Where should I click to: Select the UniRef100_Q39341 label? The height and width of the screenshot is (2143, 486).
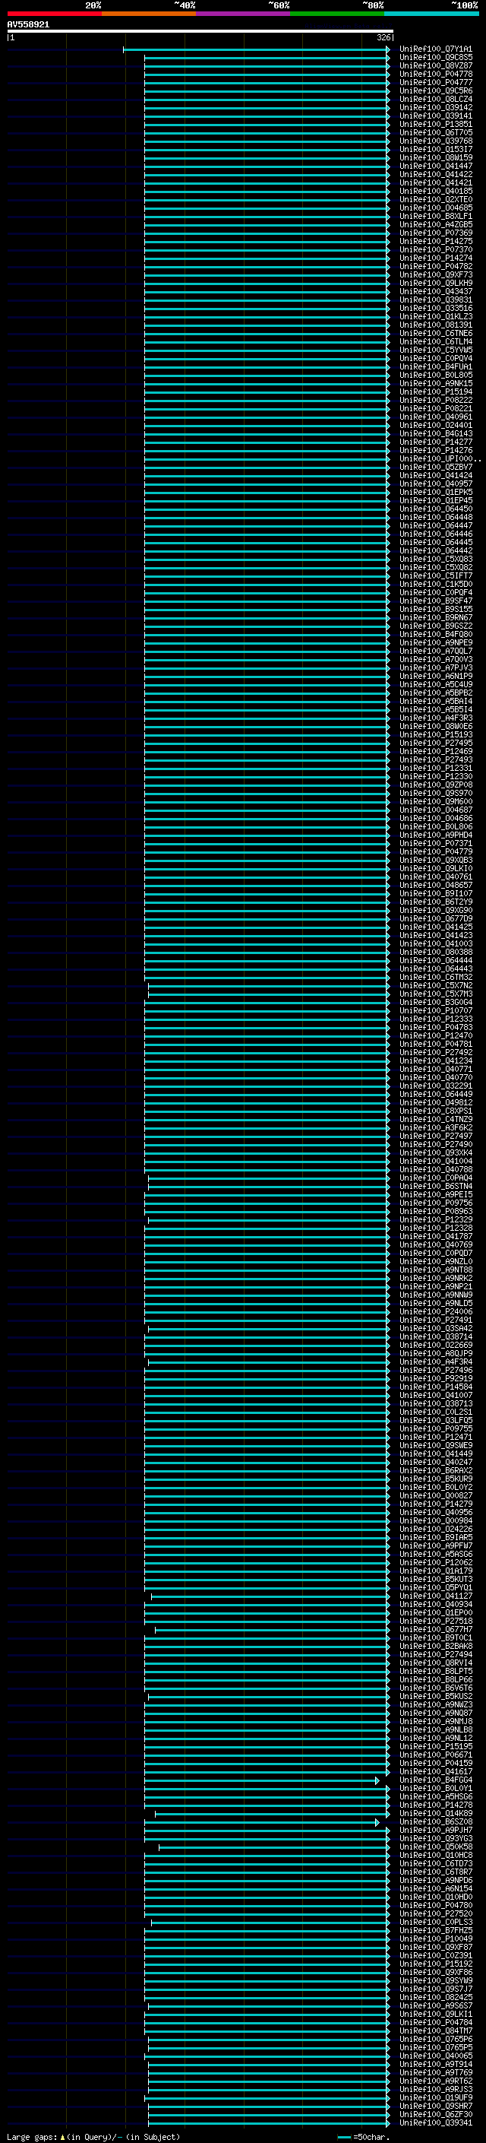(435, 2123)
